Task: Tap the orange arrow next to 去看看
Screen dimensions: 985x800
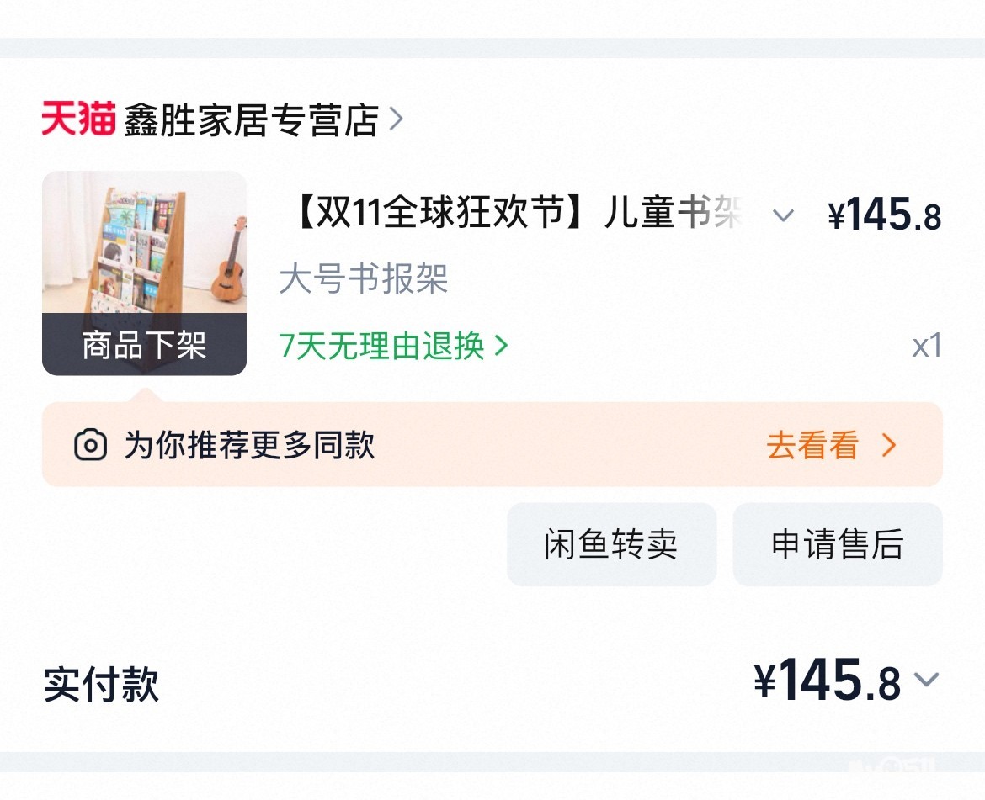Action: click(x=888, y=445)
